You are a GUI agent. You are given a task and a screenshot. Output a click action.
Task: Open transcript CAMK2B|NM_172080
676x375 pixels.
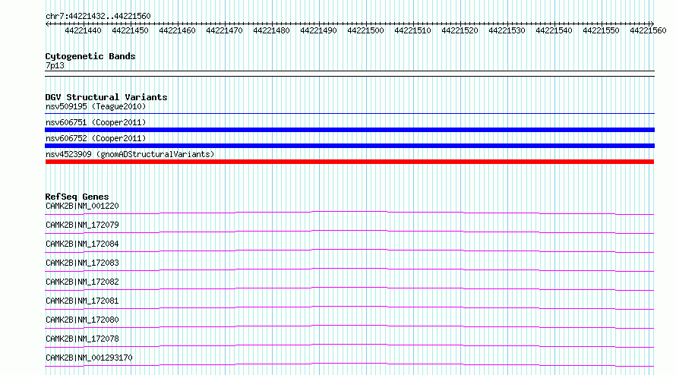82,320
